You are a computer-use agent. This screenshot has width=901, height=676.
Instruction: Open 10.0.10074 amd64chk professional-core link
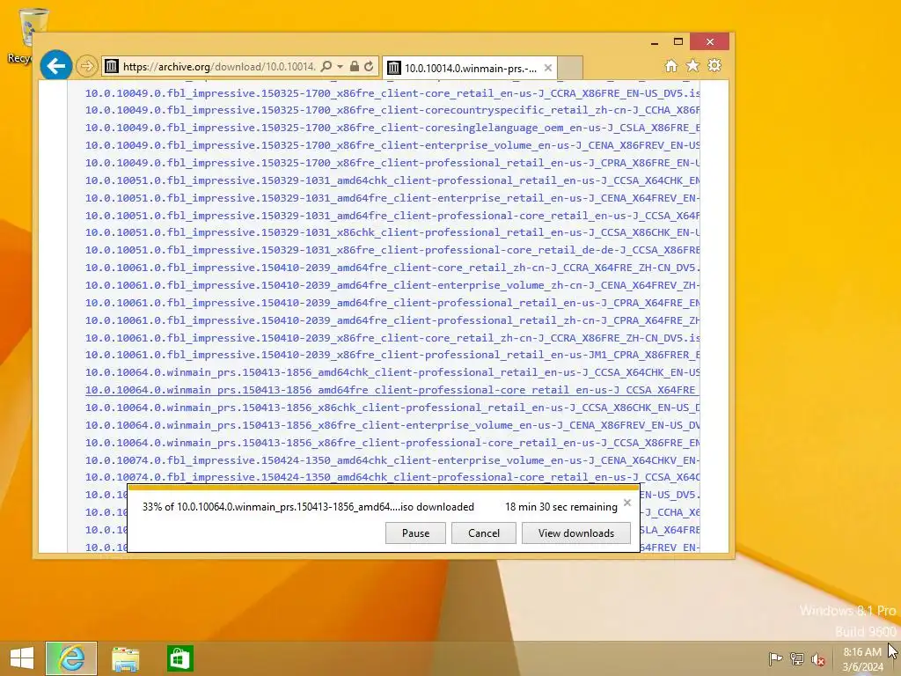(x=392, y=477)
